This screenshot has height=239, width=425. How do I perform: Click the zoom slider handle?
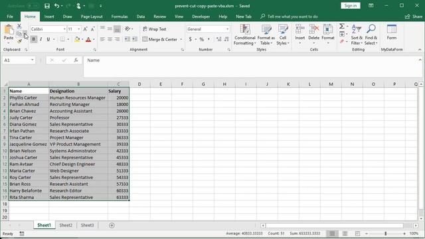(x=385, y=233)
